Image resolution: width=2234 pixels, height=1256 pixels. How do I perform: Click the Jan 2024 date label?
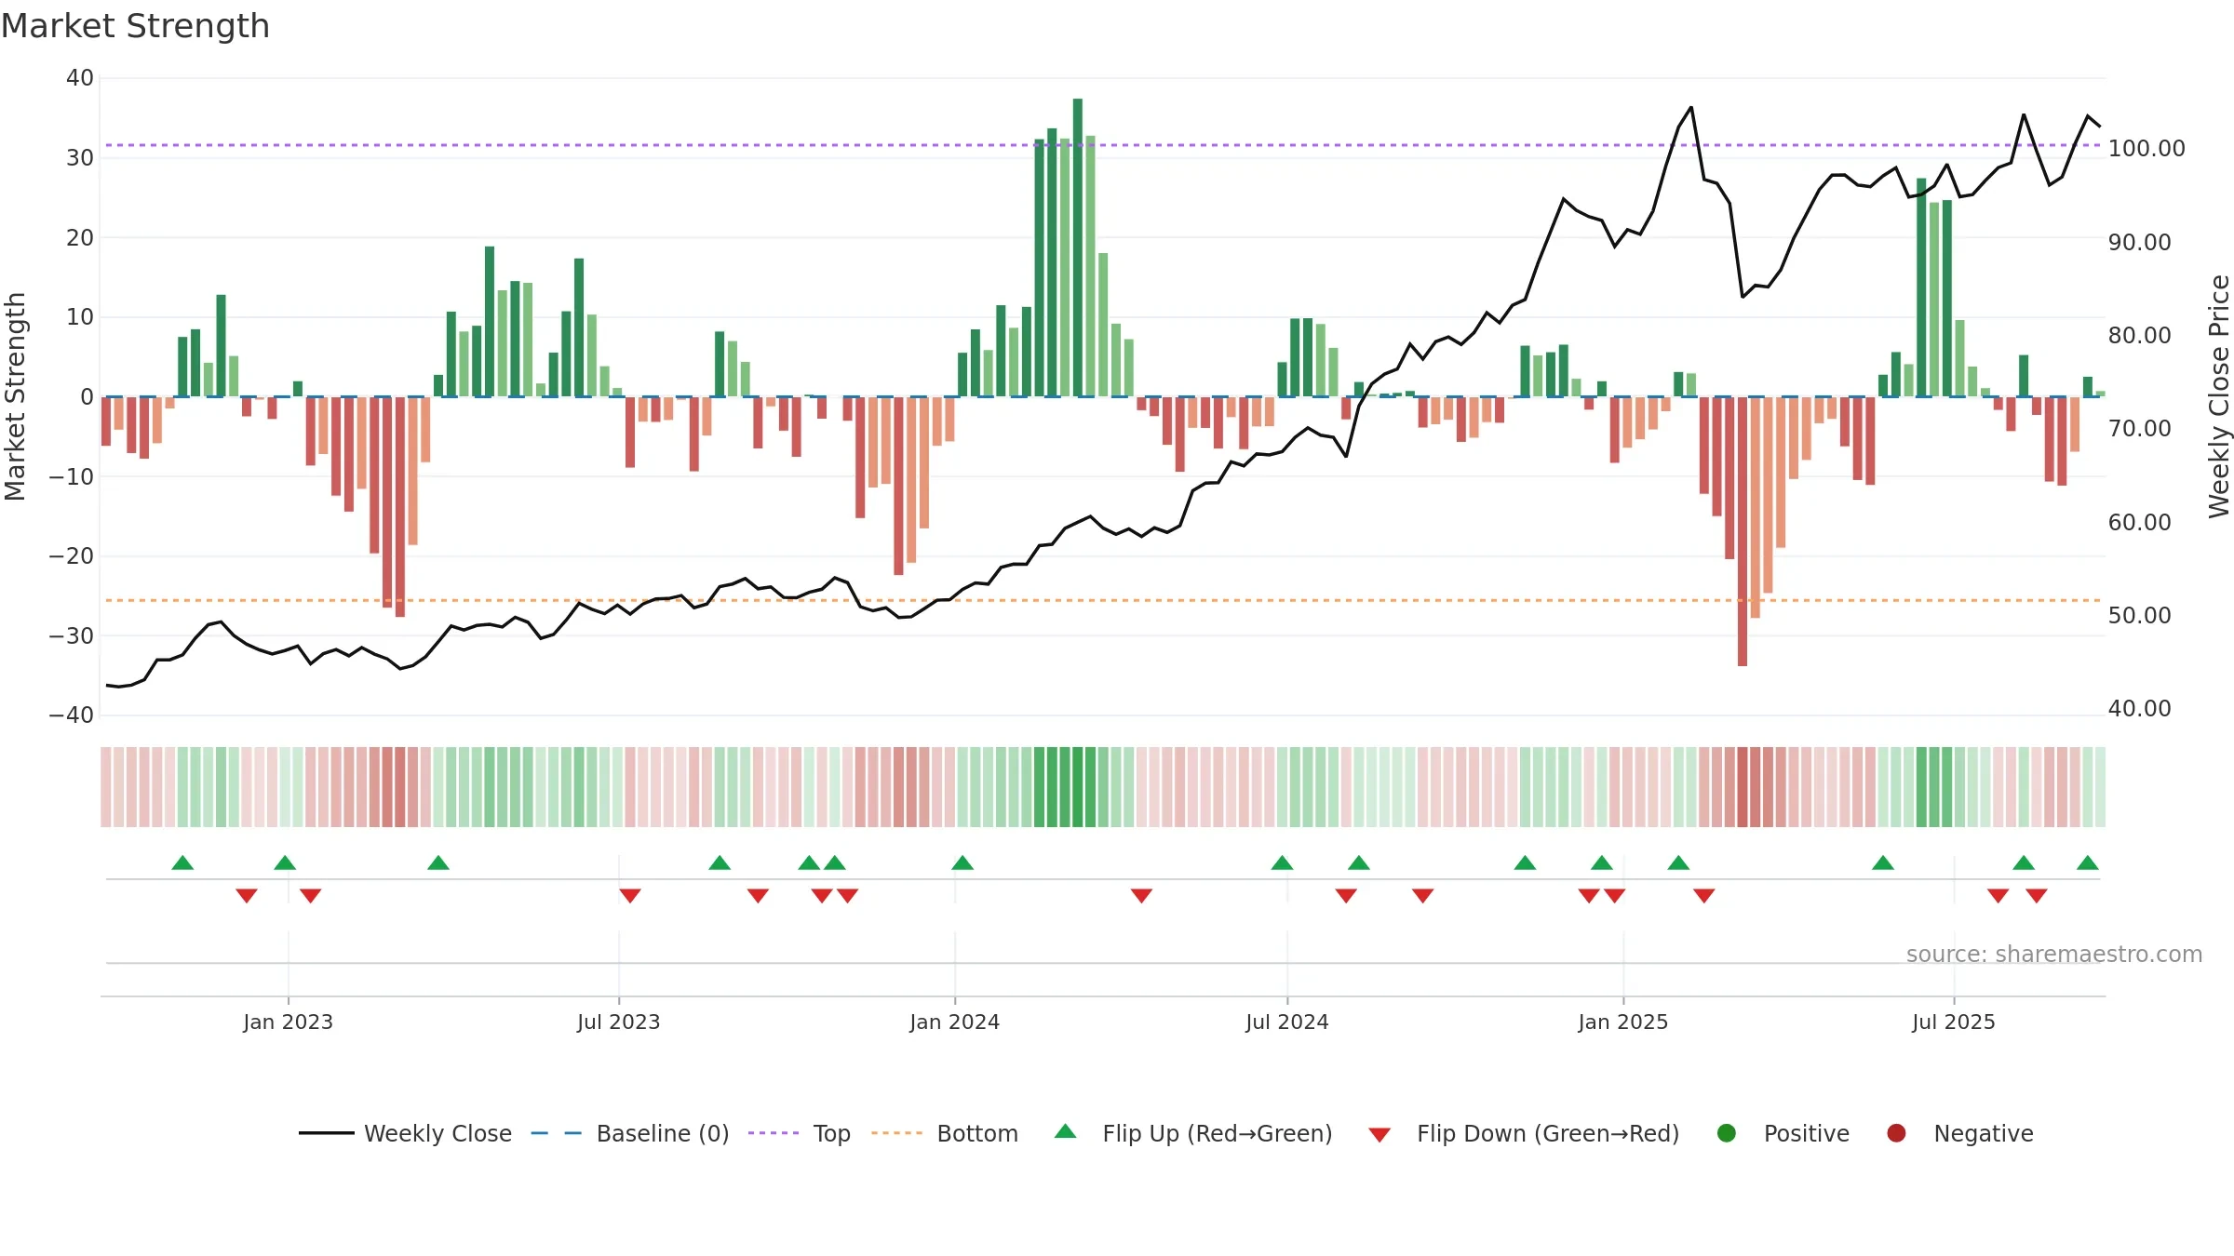[955, 1022]
